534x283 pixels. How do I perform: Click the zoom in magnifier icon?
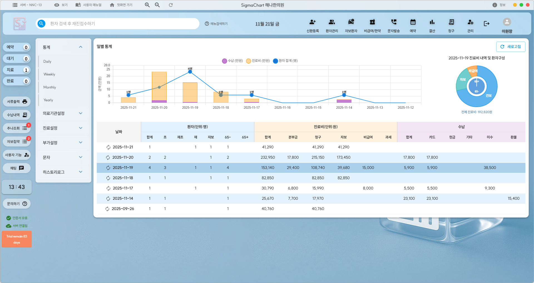147,5
